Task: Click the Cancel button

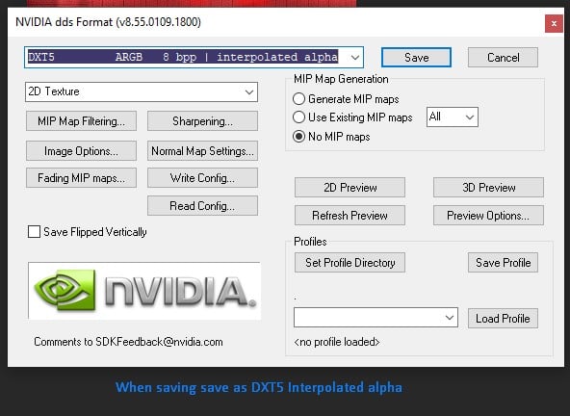Action: (x=503, y=58)
